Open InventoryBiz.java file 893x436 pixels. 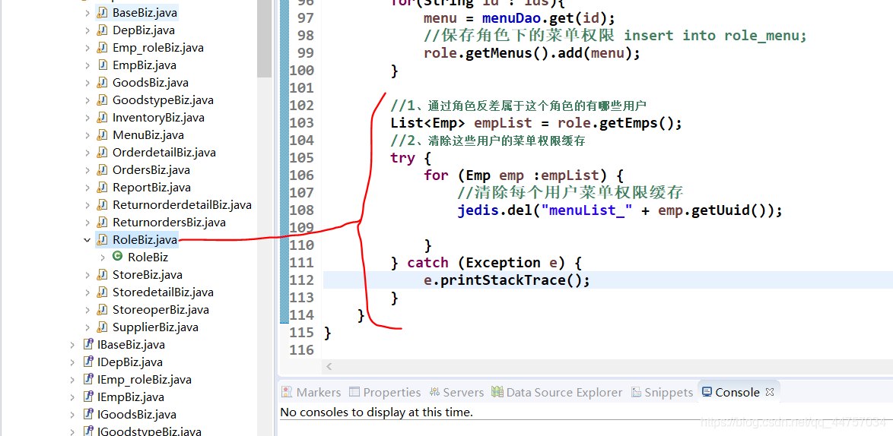158,118
